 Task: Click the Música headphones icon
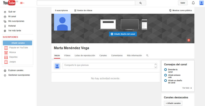click(x=6, y=53)
